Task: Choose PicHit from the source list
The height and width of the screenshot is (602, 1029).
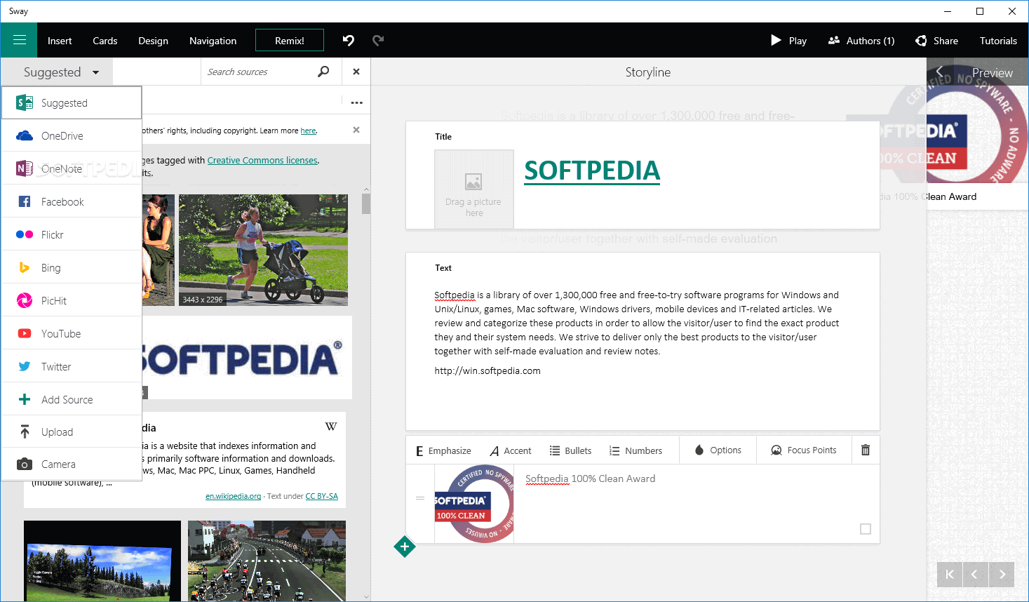Action: tap(72, 300)
